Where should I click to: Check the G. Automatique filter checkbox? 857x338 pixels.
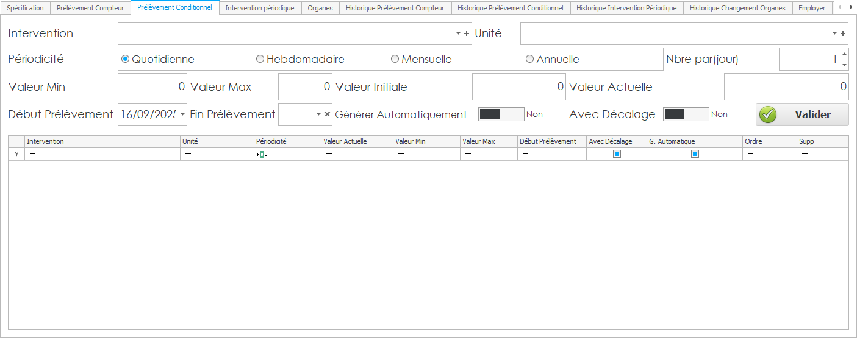click(695, 154)
